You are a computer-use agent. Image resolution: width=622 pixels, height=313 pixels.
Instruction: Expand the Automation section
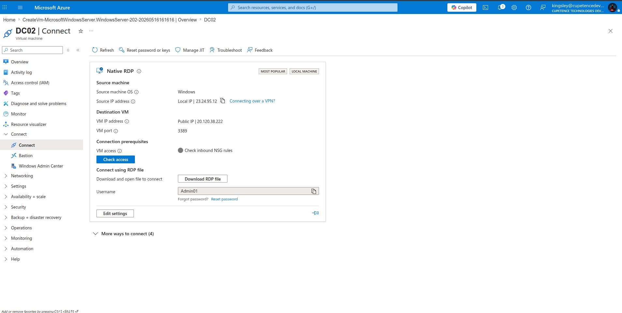click(6, 249)
